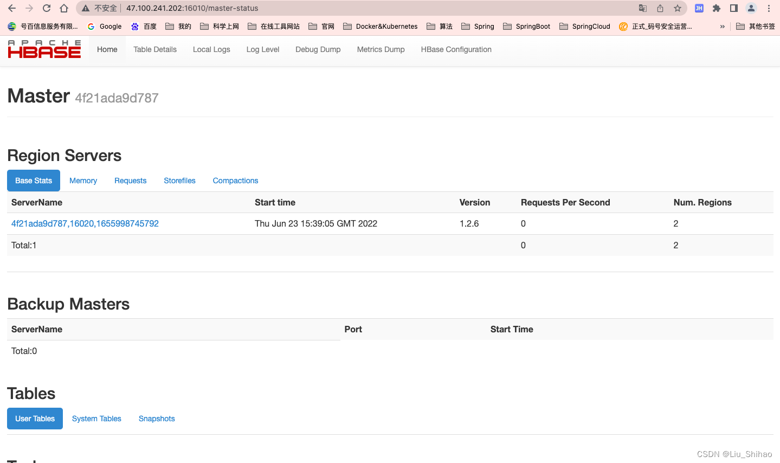780x463 pixels.
Task: Click the Apache HBase logo
Action: (x=44, y=49)
